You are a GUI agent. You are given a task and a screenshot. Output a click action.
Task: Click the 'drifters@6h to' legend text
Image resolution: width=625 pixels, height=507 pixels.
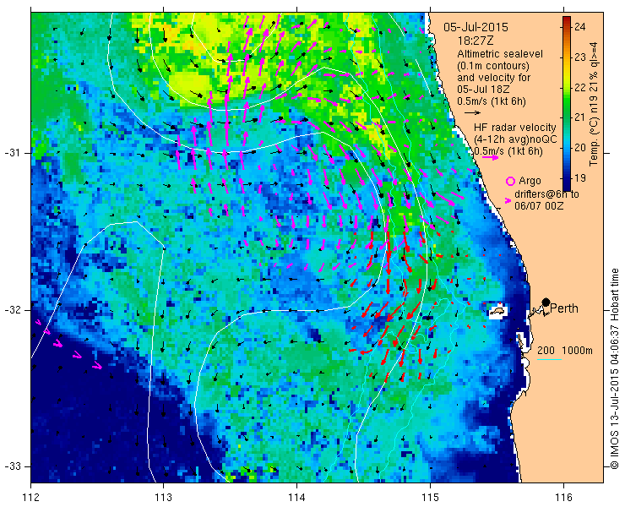point(546,194)
